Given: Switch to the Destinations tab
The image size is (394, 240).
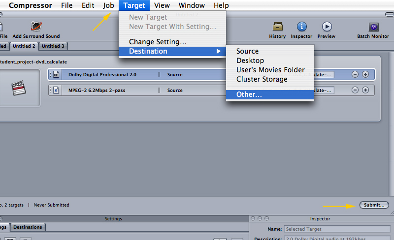Looking at the screenshot, I should coord(28,227).
